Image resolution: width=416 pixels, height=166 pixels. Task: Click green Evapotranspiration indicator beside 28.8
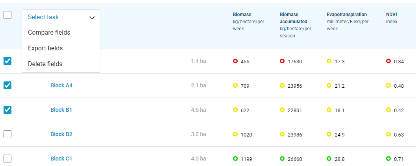click(329, 159)
